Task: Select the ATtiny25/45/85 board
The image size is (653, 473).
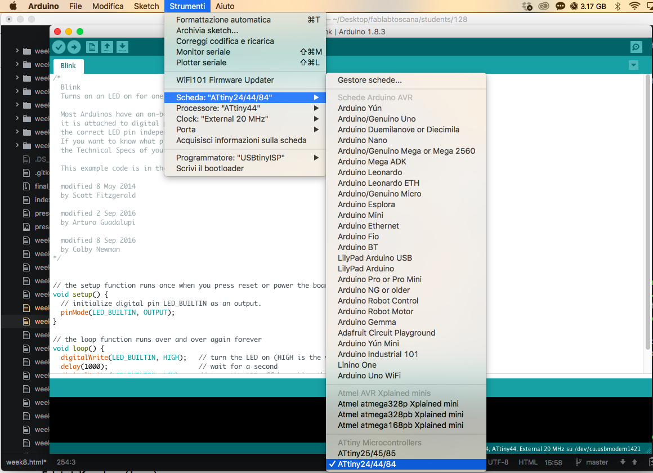Action: (x=406, y=453)
